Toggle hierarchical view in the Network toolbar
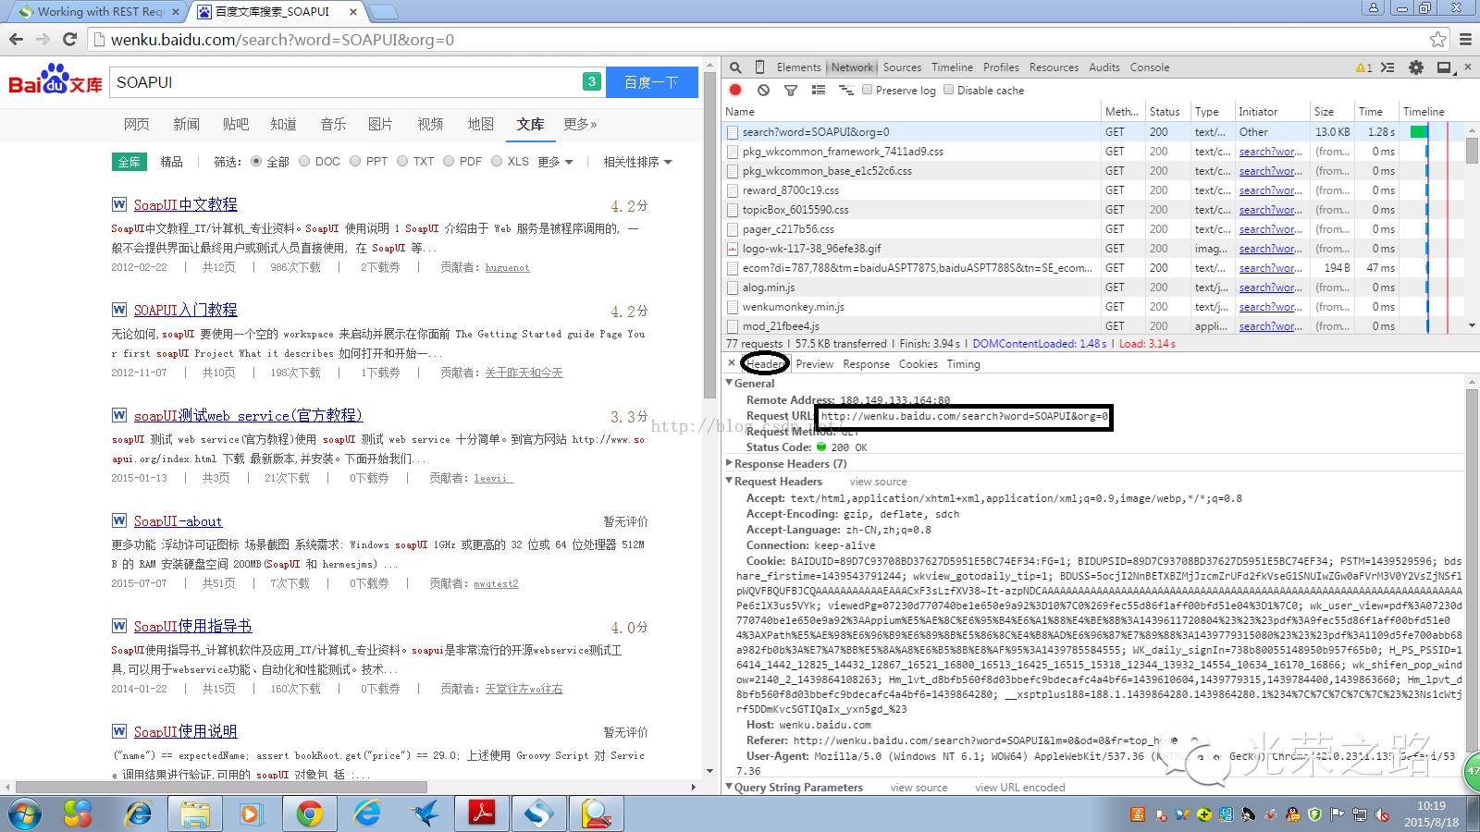This screenshot has height=832, width=1480. (x=845, y=90)
